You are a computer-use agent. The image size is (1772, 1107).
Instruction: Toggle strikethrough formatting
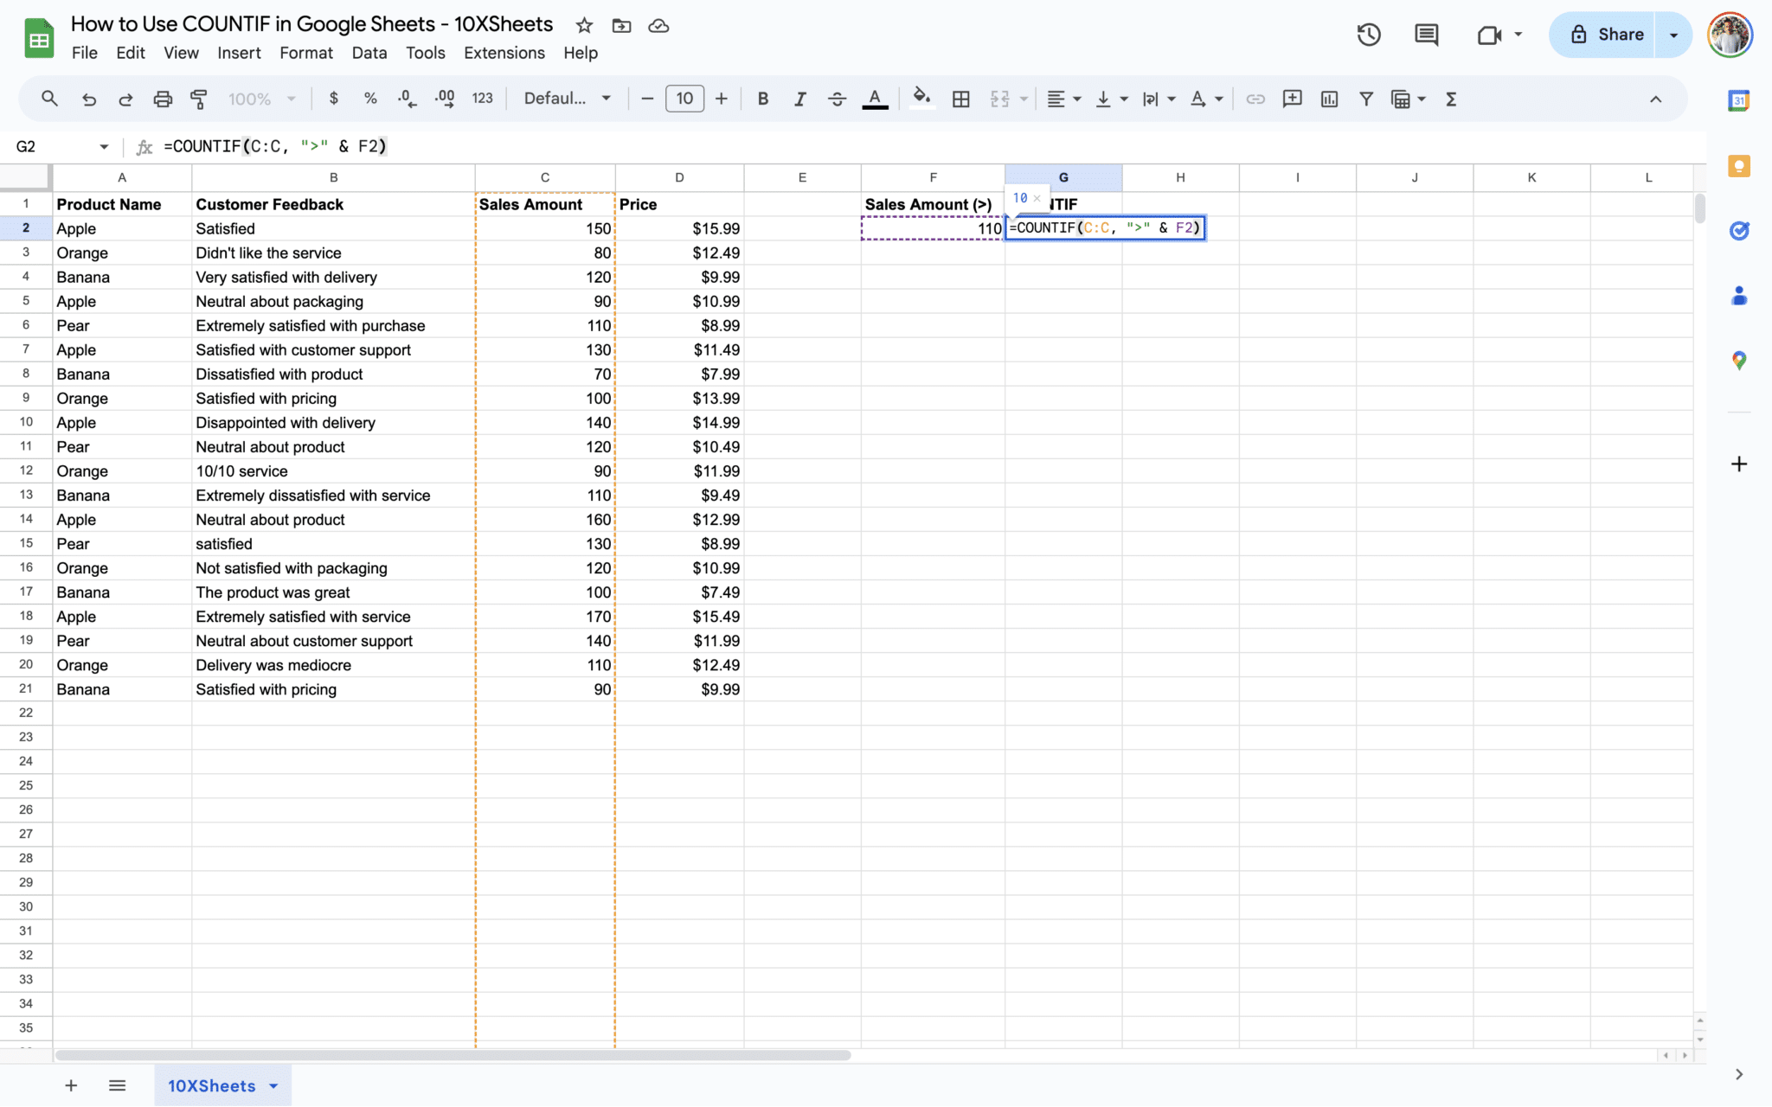pos(837,99)
